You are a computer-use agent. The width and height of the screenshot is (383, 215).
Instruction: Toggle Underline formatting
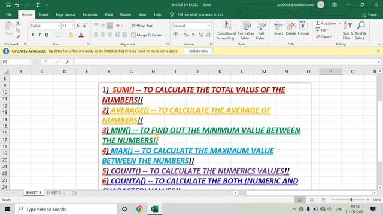(47, 35)
